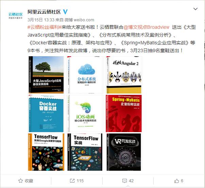Click the 云栖社区 profile avatar
Image resolution: width=205 pixels, height=188 pixels.
[x=16, y=16]
